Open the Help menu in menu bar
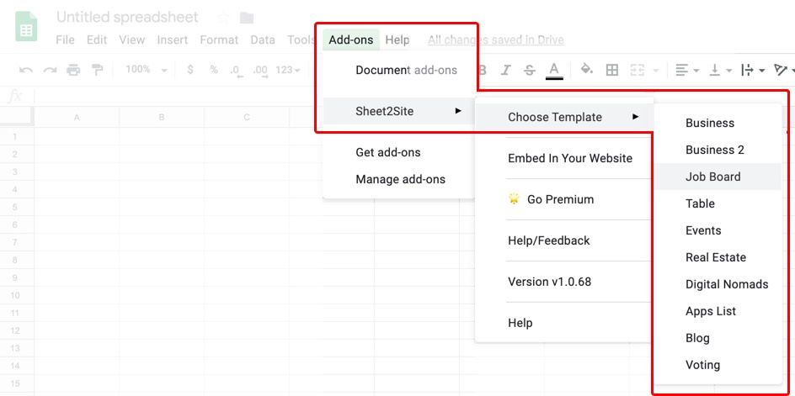The height and width of the screenshot is (396, 795). click(x=397, y=40)
